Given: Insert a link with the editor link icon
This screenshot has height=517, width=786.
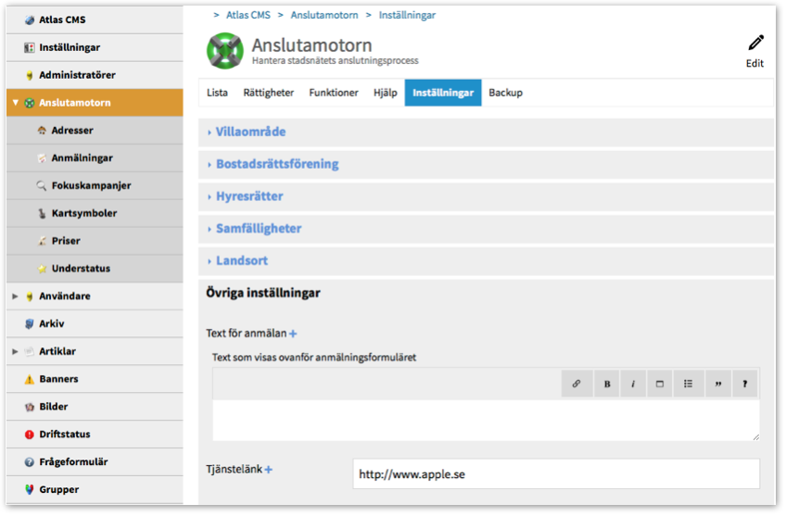Looking at the screenshot, I should [x=576, y=384].
